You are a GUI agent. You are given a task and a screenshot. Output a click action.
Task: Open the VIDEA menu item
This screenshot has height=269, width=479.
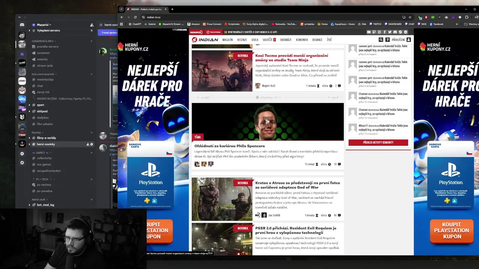pyautogui.click(x=255, y=40)
